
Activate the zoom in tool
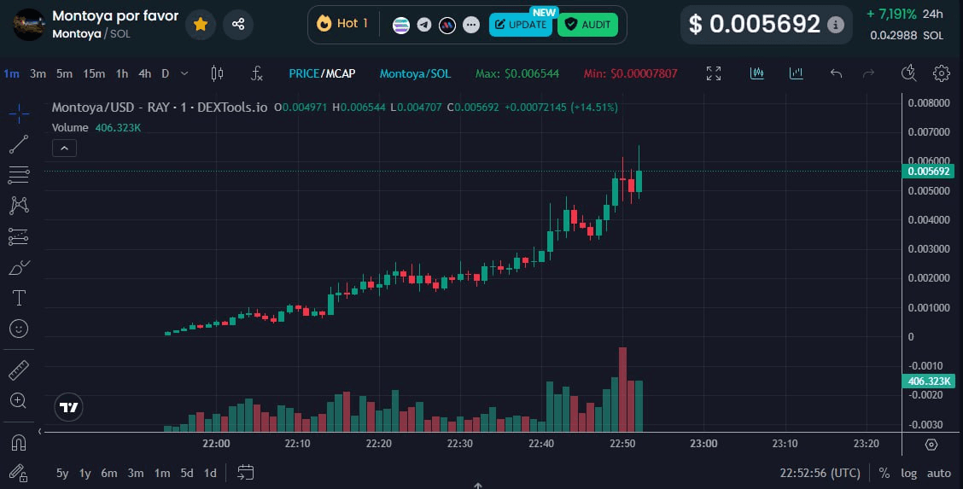point(19,400)
